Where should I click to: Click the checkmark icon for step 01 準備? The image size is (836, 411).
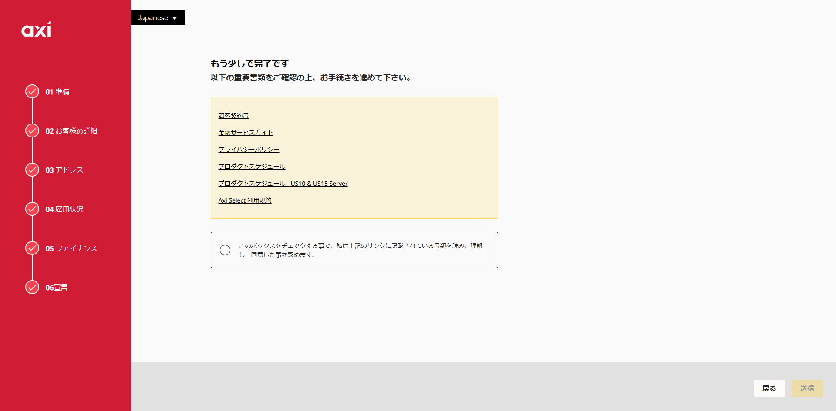pos(32,92)
